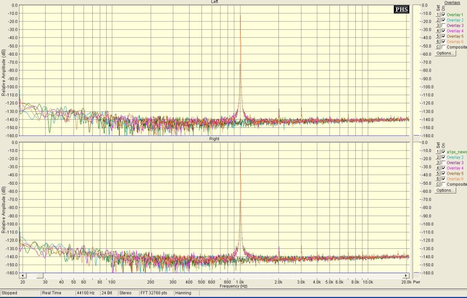Click the Overlays heading link
Image resolution: width=467 pixels, height=298 pixels.
[x=452, y=3]
